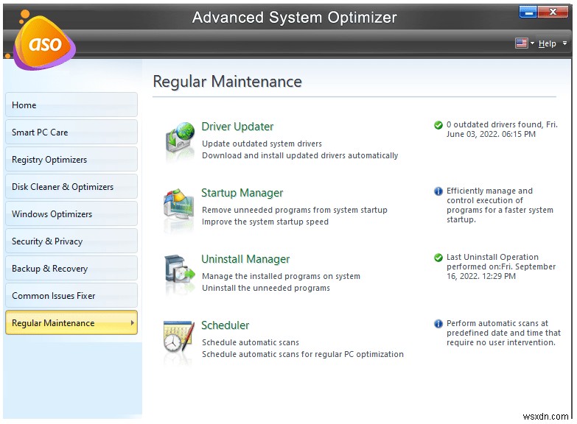Click 'Schedule automatic scans' text line
Viewport: 577px width, 424px height.
click(x=251, y=342)
